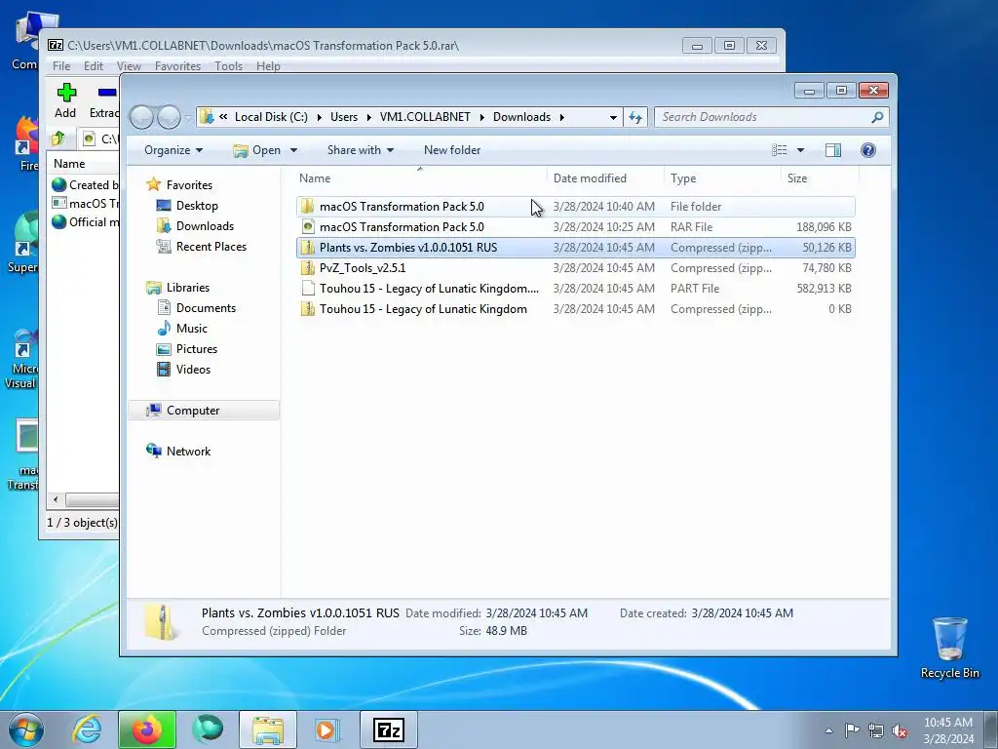Open the Recycle Bin on the desktop

click(x=949, y=648)
